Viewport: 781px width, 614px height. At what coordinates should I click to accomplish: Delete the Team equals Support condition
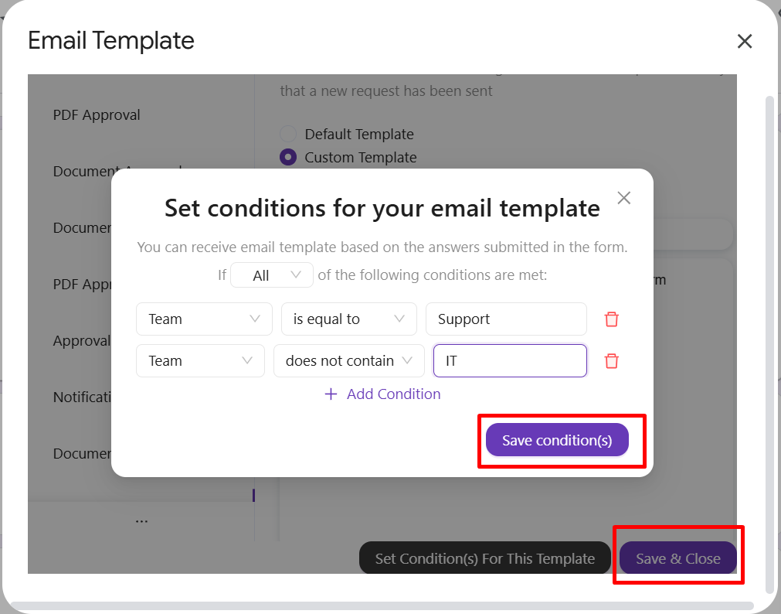point(611,319)
